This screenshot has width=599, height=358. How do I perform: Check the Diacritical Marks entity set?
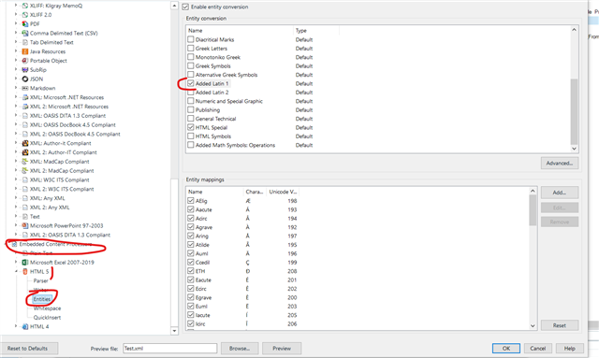tap(191, 39)
